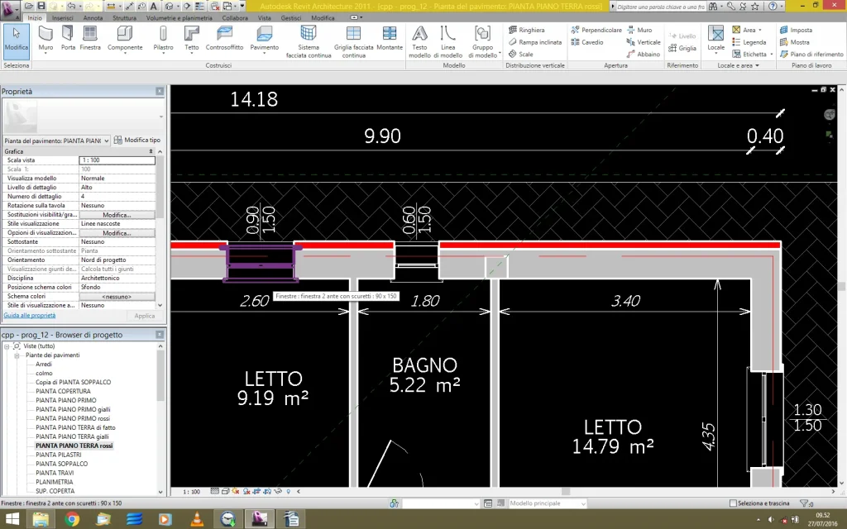The height and width of the screenshot is (529, 847).
Task: Open PIANTA PIANO PRIMO view
Action: click(x=66, y=401)
